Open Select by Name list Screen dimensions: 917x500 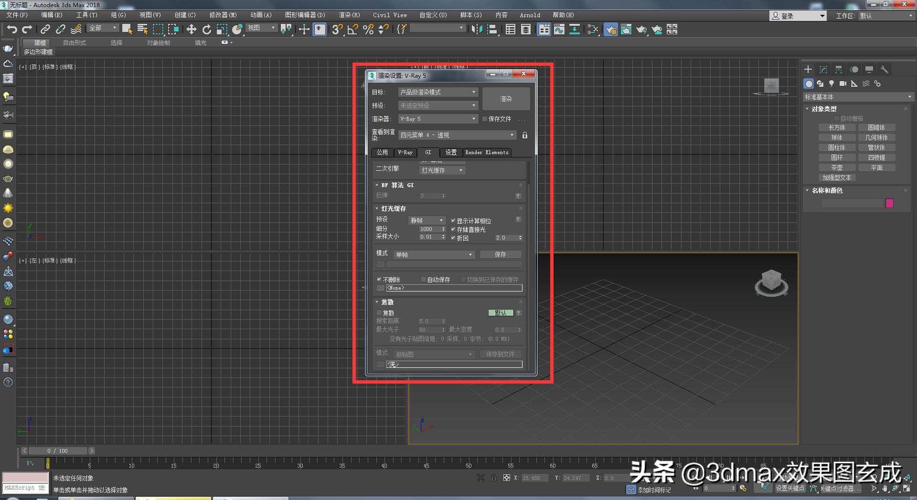142,30
